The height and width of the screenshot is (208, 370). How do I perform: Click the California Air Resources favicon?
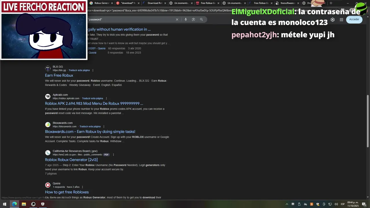pos(48,153)
